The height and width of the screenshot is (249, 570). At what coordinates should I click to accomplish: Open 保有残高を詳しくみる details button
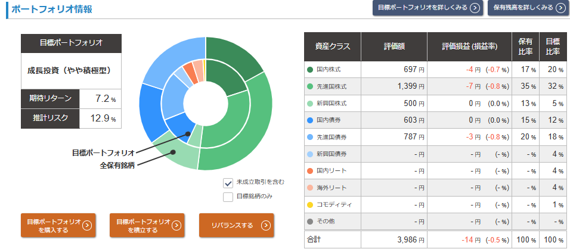pos(526,8)
